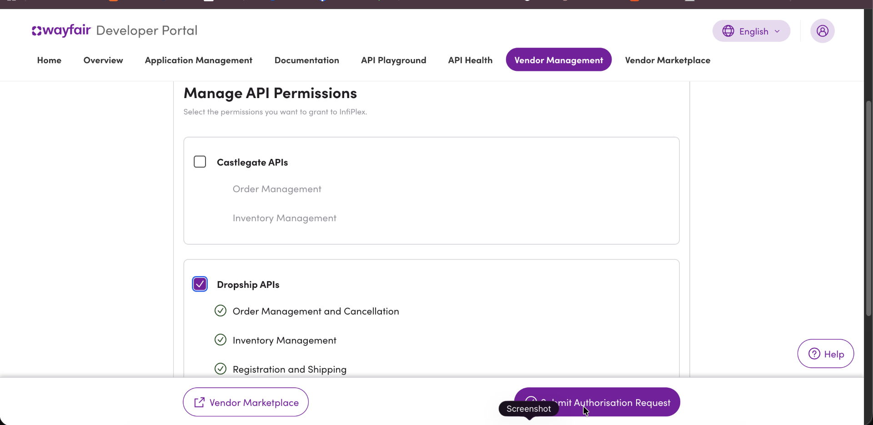Expand the English language dropdown
Screen dimensions: 873x425
click(751, 31)
